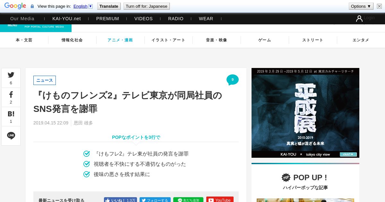
Task: Select the エンタメ category tab
Action: click(x=361, y=40)
